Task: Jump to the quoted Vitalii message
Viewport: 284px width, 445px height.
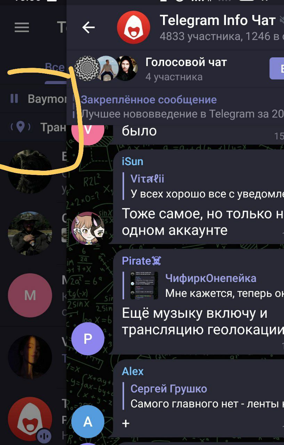Action: (x=203, y=186)
